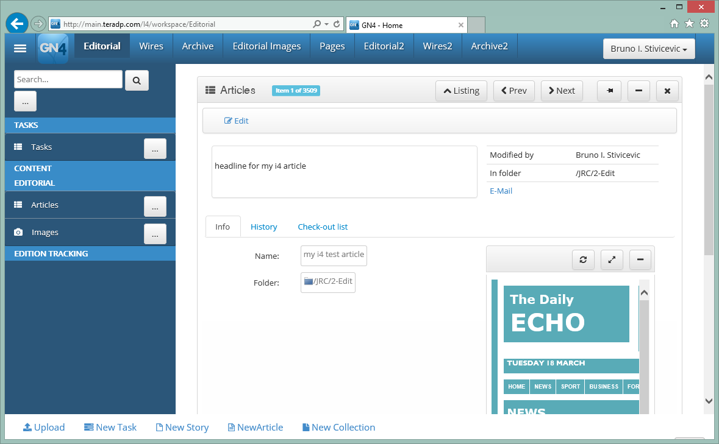Click the GN4 logo
This screenshot has width=719, height=444.
click(x=53, y=48)
